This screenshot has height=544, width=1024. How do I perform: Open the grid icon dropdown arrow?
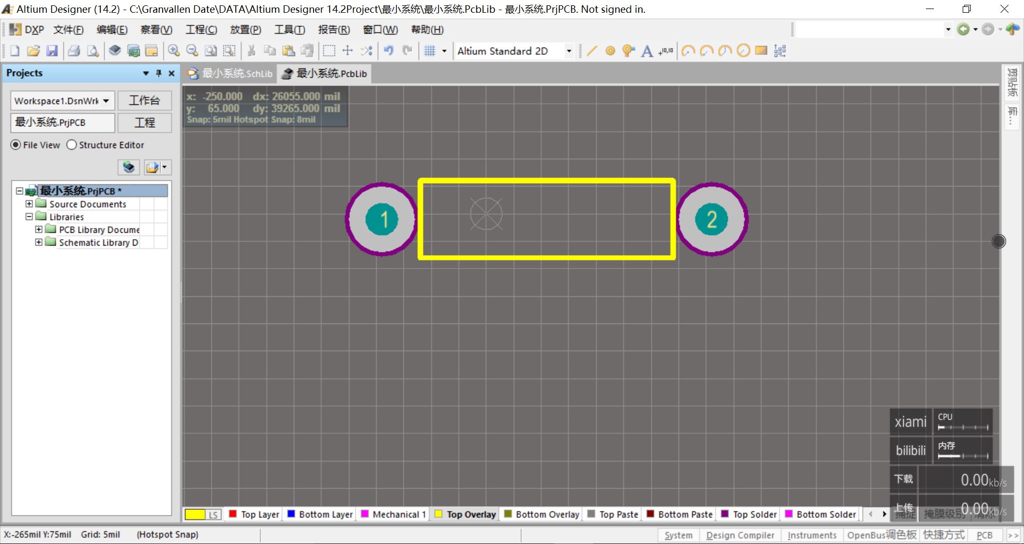(x=444, y=51)
